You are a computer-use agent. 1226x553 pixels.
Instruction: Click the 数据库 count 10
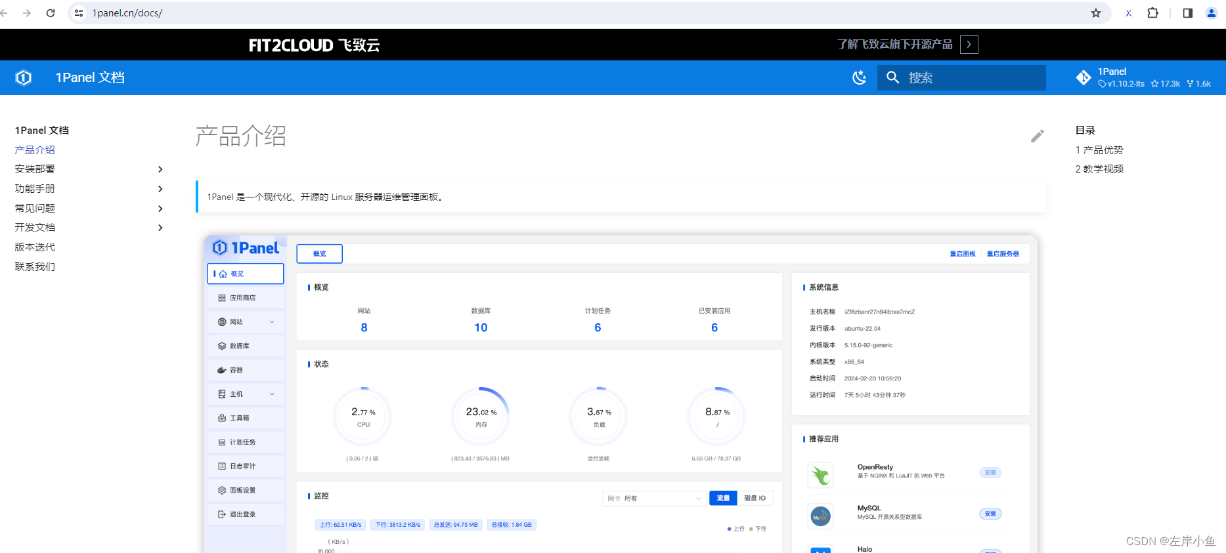[481, 327]
